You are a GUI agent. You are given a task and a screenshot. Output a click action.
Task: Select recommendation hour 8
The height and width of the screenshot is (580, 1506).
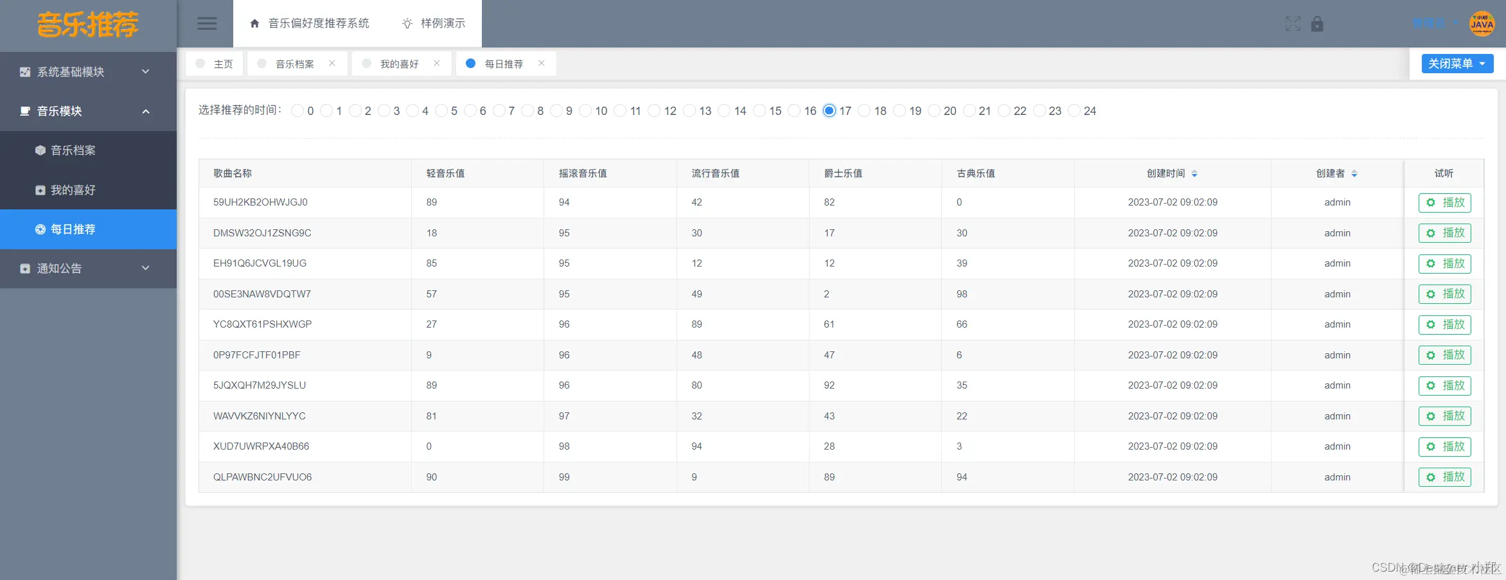point(527,110)
